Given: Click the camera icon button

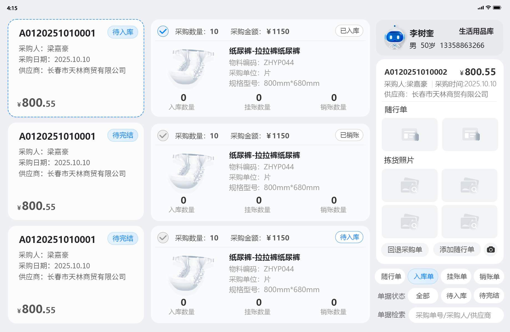Looking at the screenshot, I should tap(491, 250).
